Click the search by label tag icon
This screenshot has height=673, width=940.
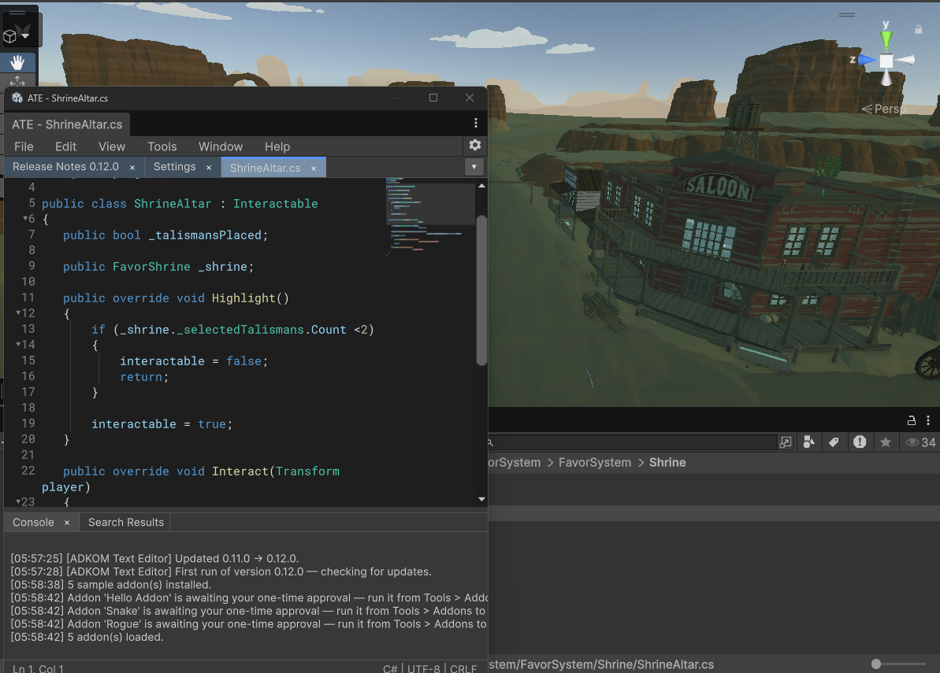pyautogui.click(x=834, y=442)
